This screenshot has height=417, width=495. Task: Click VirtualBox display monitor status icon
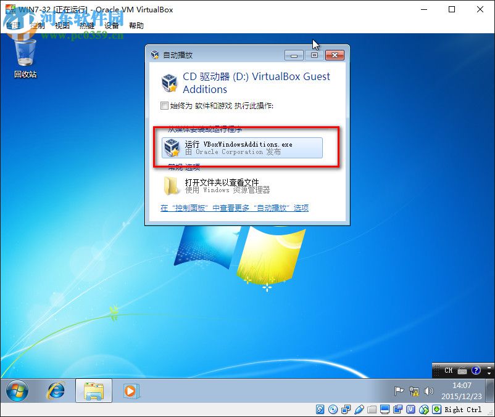pos(385,410)
